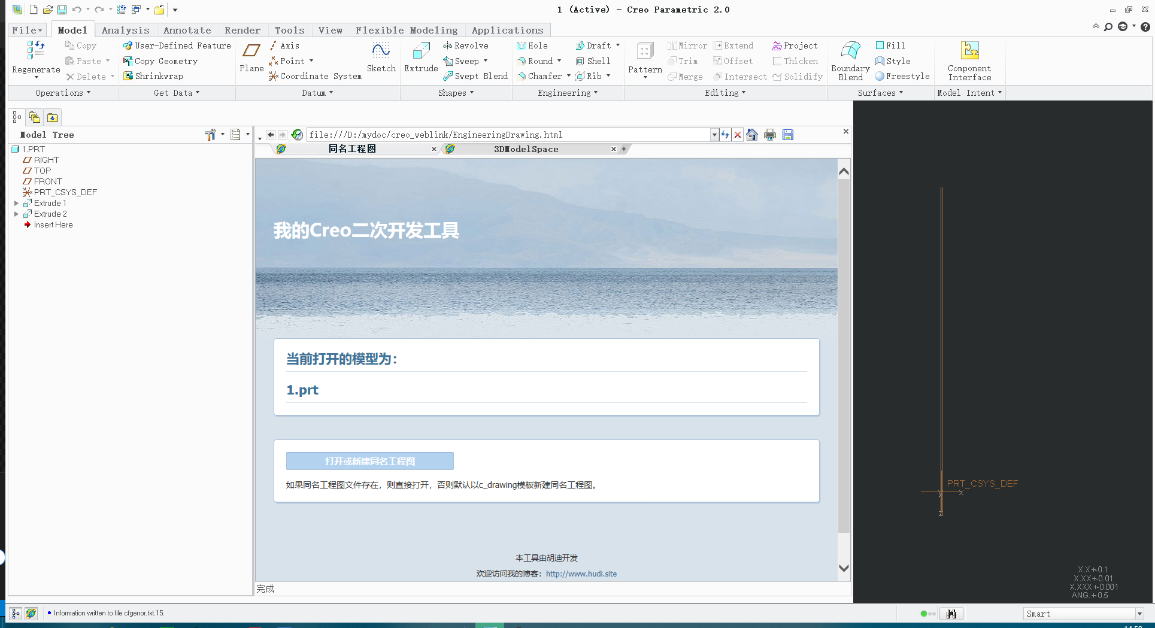Select the Boundary Blend tool
This screenshot has height=628, width=1155.
850,61
